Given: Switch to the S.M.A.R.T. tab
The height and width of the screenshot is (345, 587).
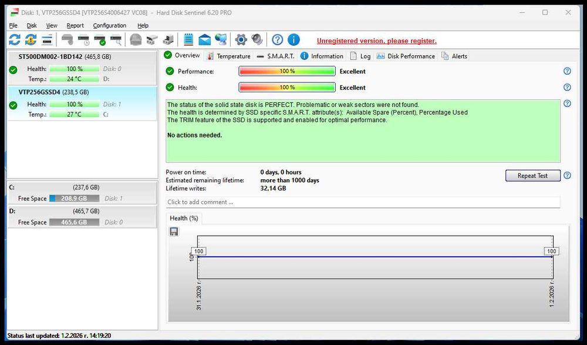Looking at the screenshot, I should (x=276, y=56).
